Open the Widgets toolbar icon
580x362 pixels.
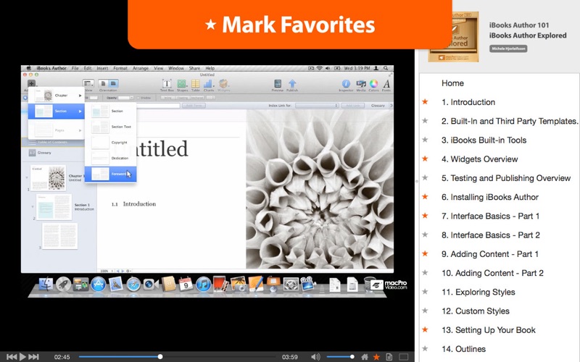[223, 84]
